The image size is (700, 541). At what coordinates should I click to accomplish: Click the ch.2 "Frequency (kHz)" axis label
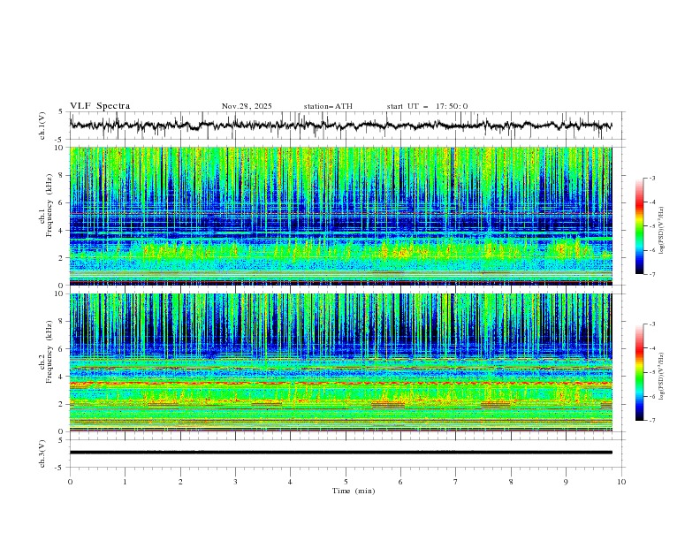49,352
